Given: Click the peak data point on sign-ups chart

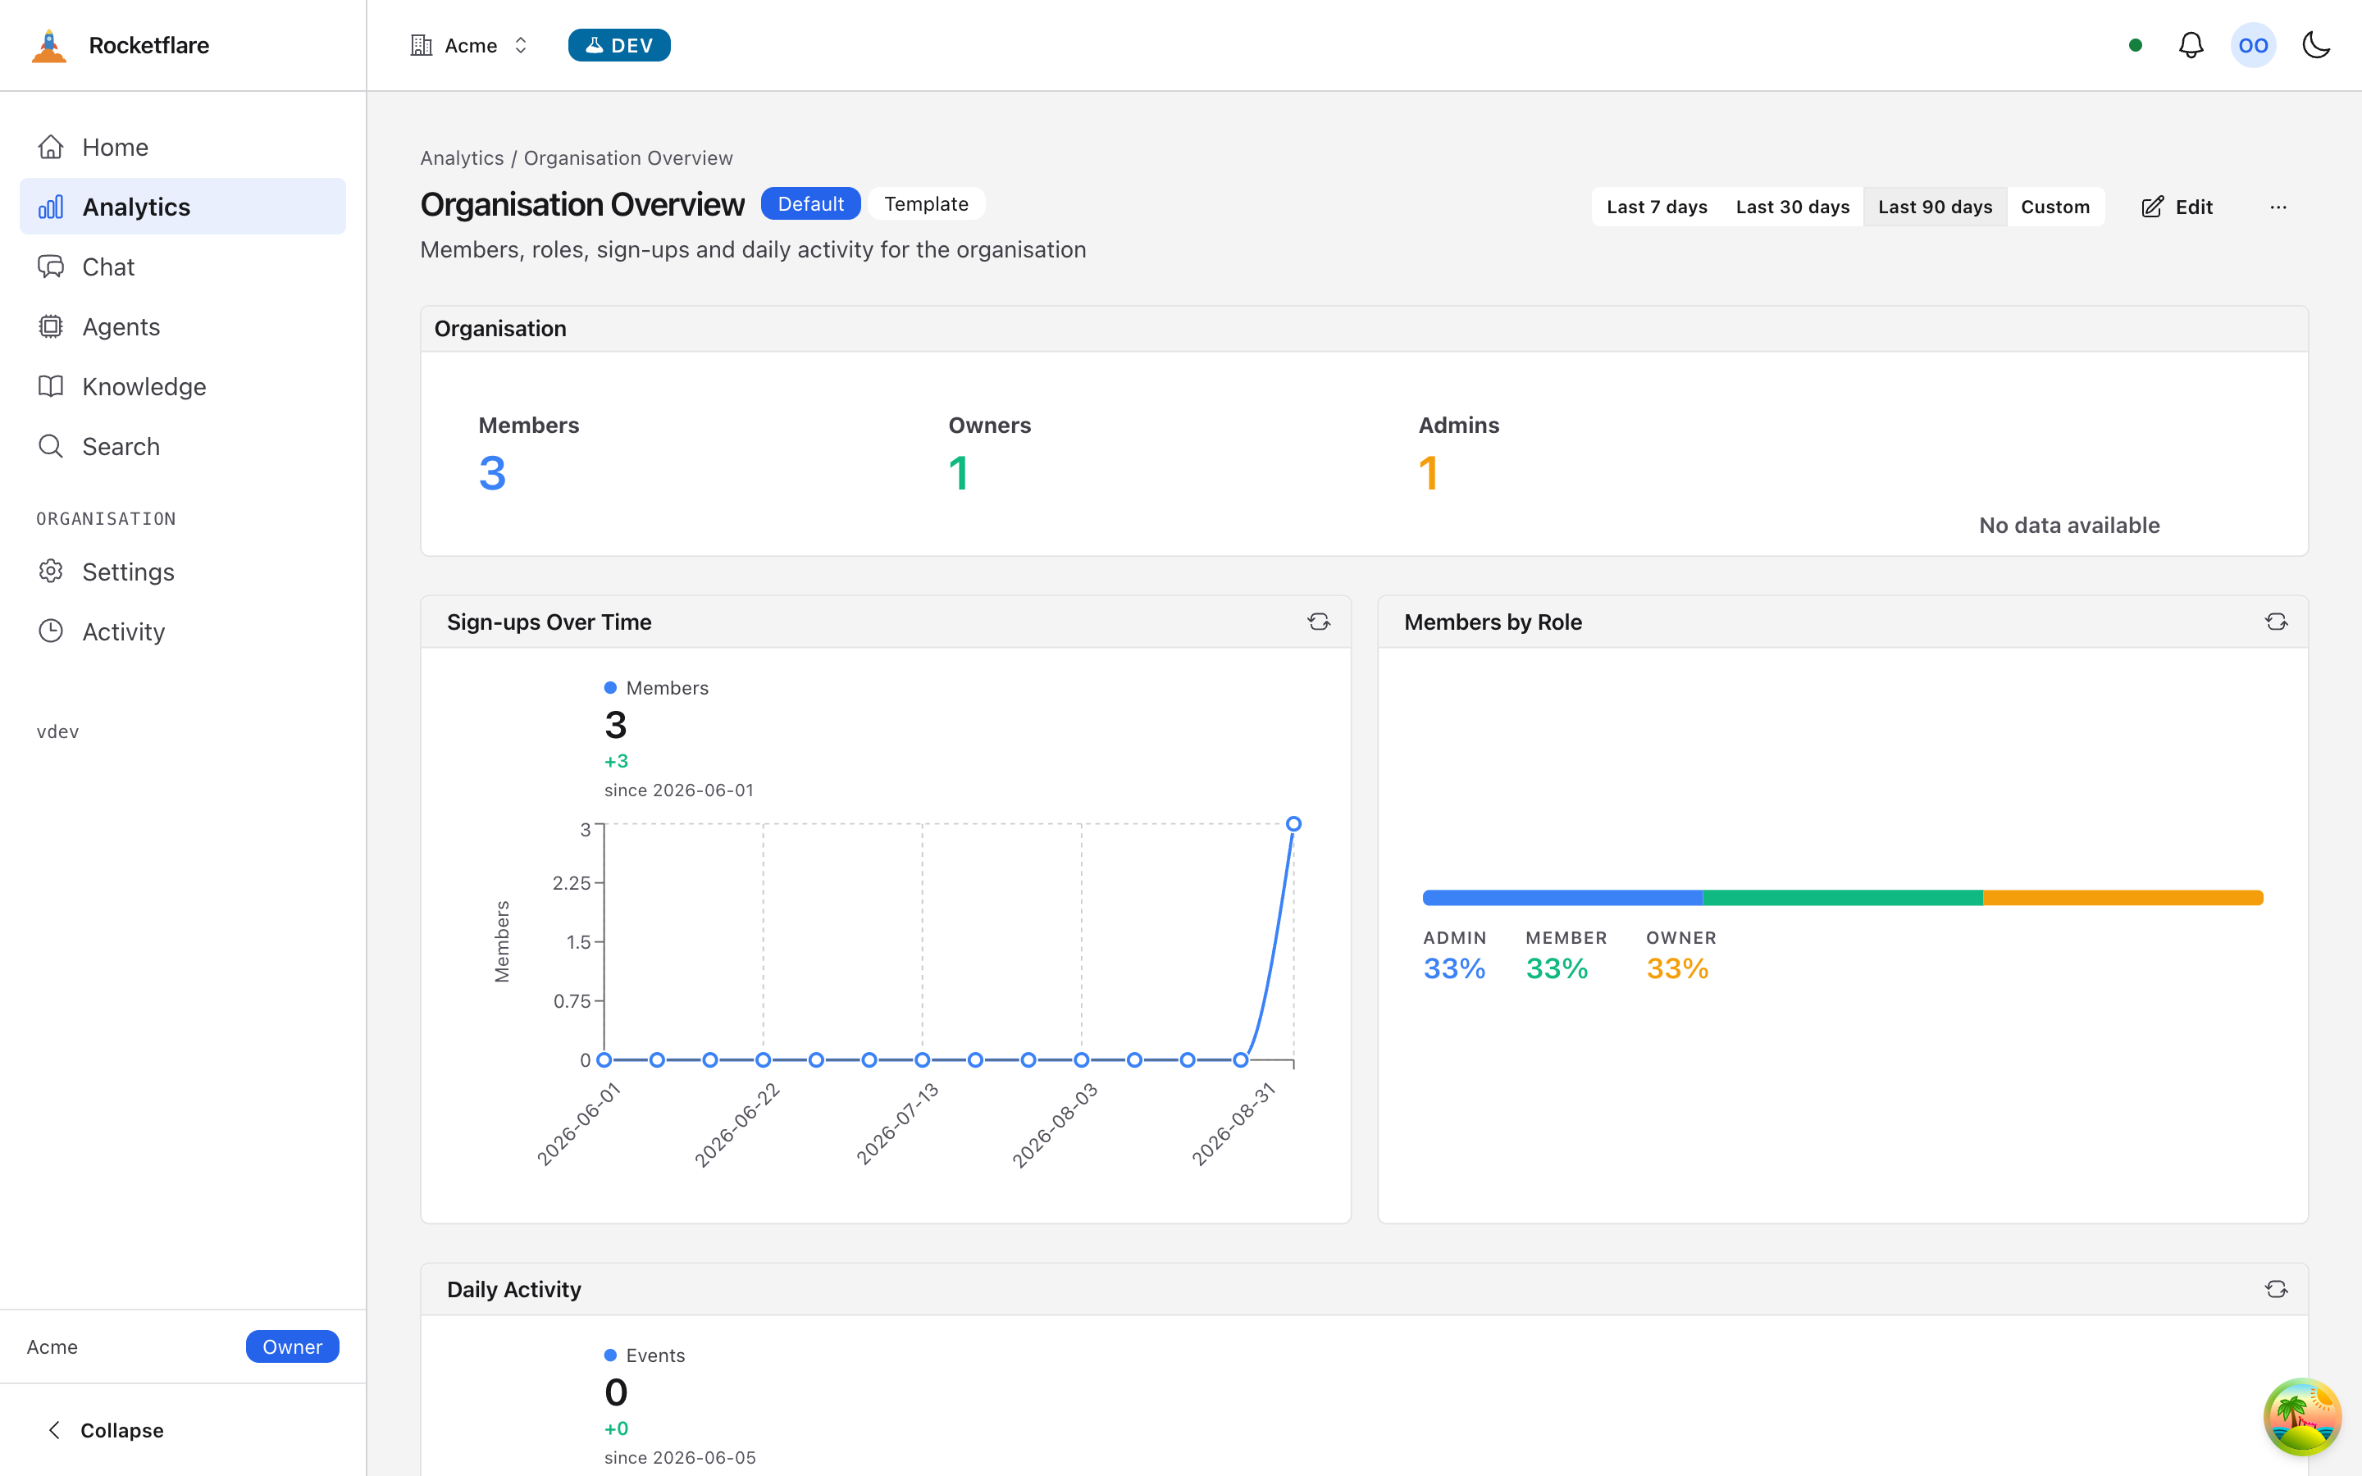Looking at the screenshot, I should [1293, 824].
